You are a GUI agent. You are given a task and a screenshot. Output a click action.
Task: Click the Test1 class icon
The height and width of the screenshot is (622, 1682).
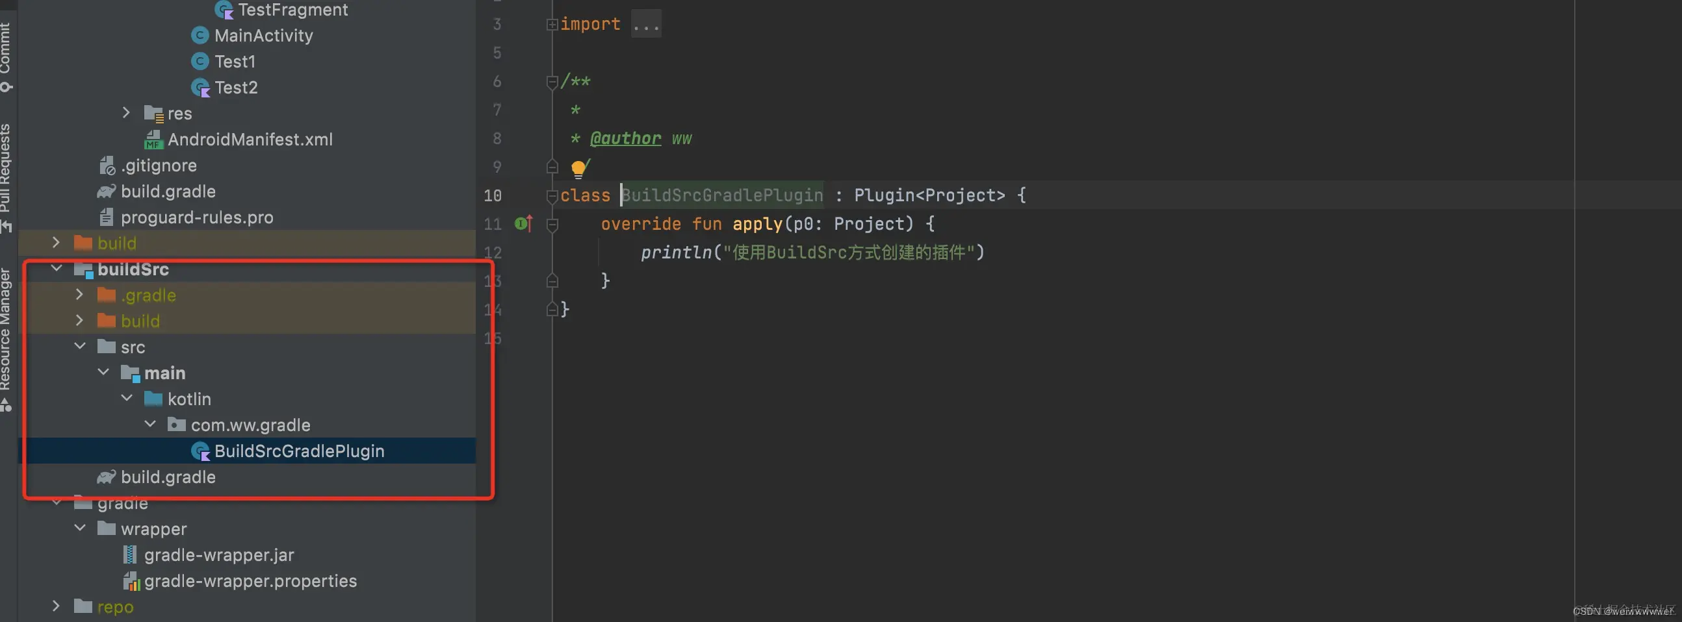200,61
